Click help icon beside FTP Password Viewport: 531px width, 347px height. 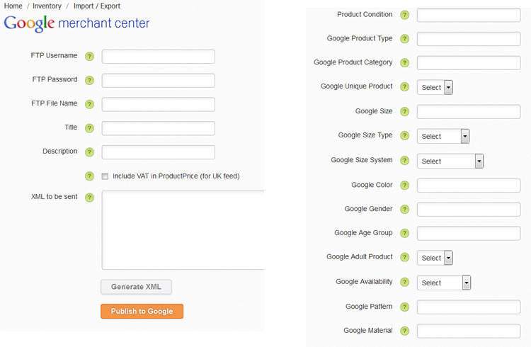click(x=89, y=80)
